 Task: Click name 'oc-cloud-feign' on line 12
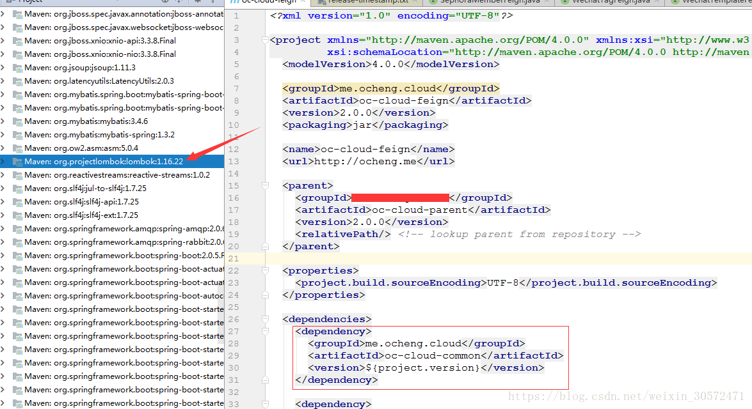(365, 150)
